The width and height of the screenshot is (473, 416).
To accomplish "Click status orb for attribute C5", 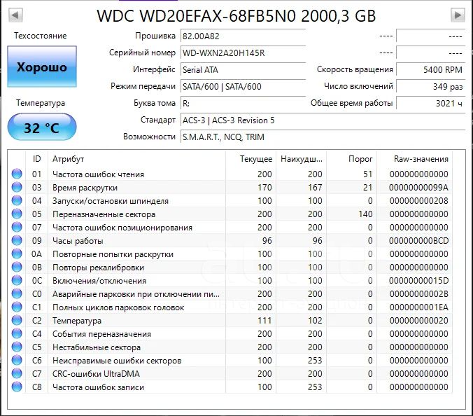I will click(x=17, y=347).
